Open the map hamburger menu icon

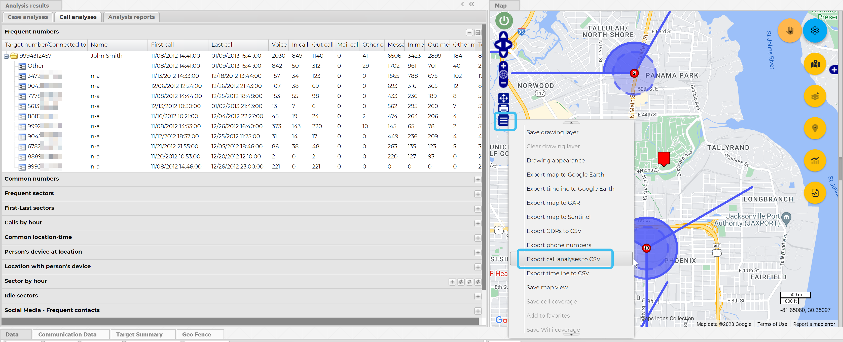point(504,121)
